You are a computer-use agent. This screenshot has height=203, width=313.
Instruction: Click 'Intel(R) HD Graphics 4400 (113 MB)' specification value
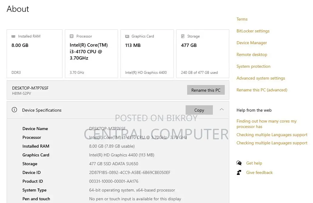point(122,155)
